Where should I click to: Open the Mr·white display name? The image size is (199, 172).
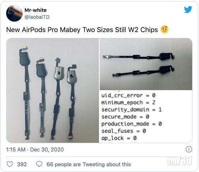(x=36, y=10)
